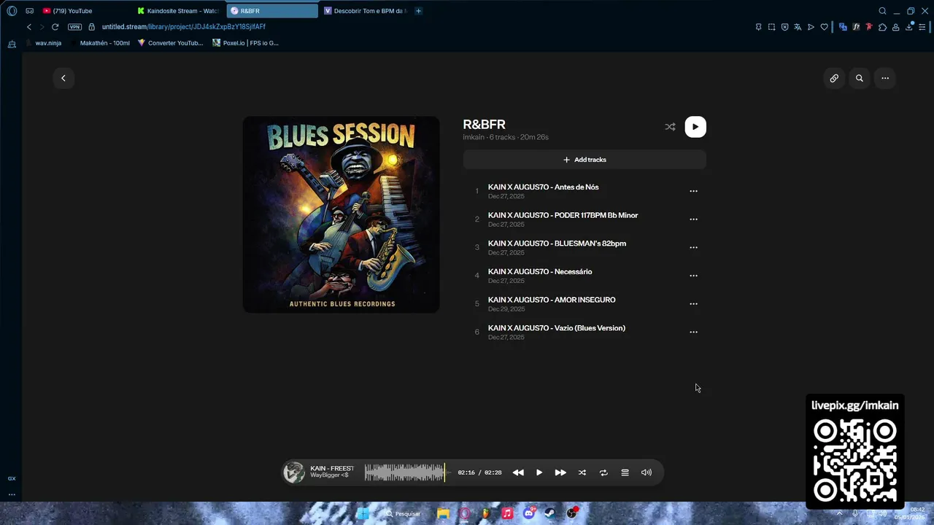Open options menu for Antes de Nós track
The width and height of the screenshot is (934, 525).
693,191
